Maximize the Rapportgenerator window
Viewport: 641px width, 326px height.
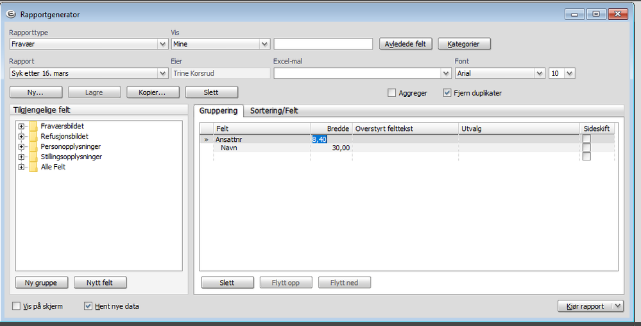(596, 14)
